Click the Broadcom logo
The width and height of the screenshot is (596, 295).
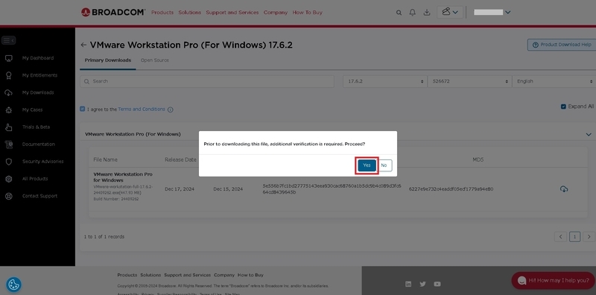[x=113, y=12]
